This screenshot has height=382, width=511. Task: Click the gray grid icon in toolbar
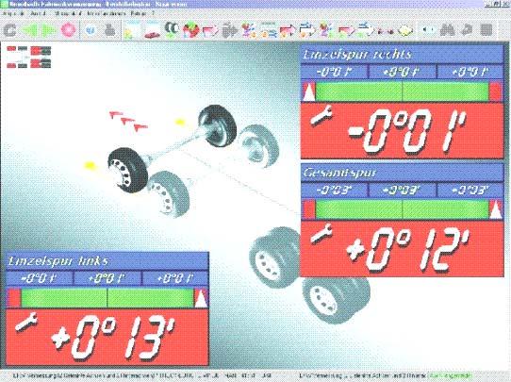[x=486, y=30]
